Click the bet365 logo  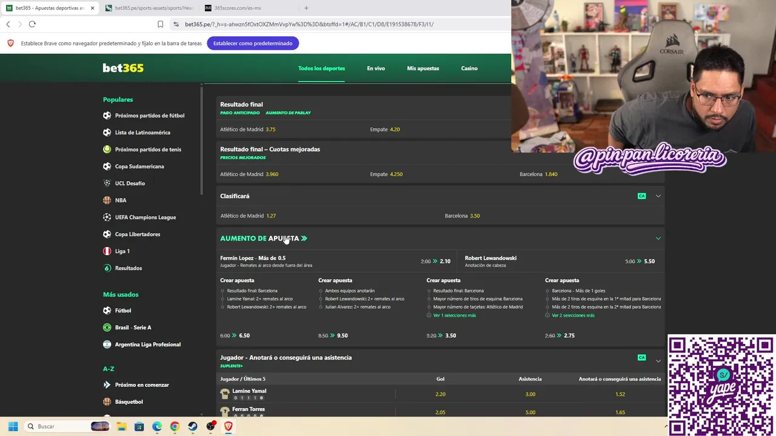[123, 68]
